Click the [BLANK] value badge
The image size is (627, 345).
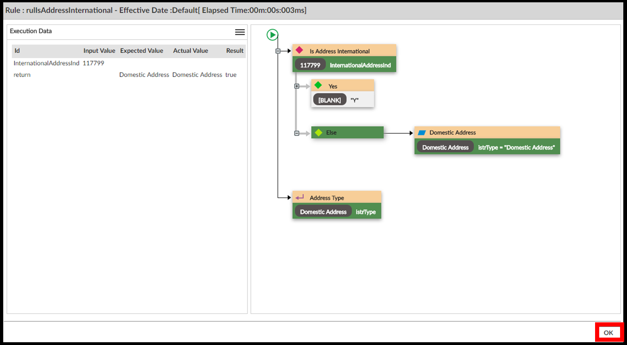[x=329, y=100]
